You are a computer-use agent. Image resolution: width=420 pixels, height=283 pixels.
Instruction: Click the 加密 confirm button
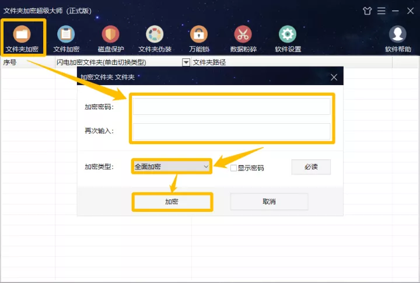click(172, 201)
